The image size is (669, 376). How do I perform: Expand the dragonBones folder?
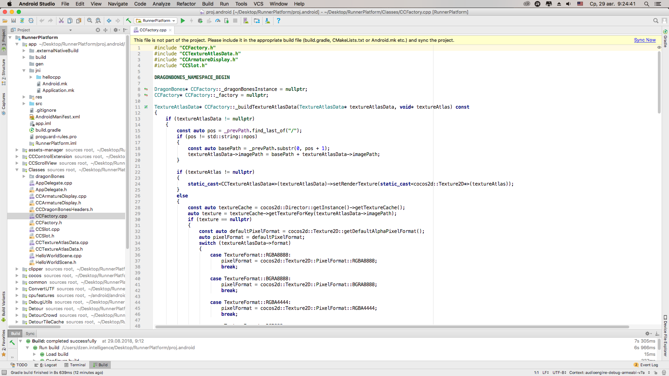[24, 177]
